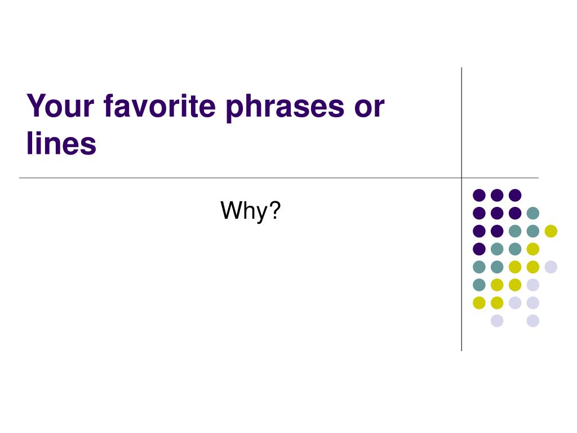Click the last lavender dot in the bottom dot row
Image resolution: width=577 pixels, height=433 pixels.
click(533, 321)
